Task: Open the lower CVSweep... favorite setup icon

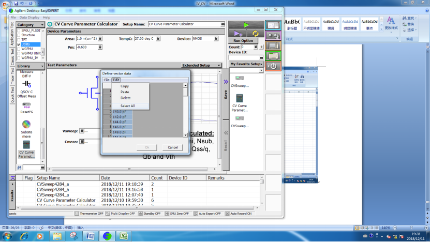Action: coord(240,122)
